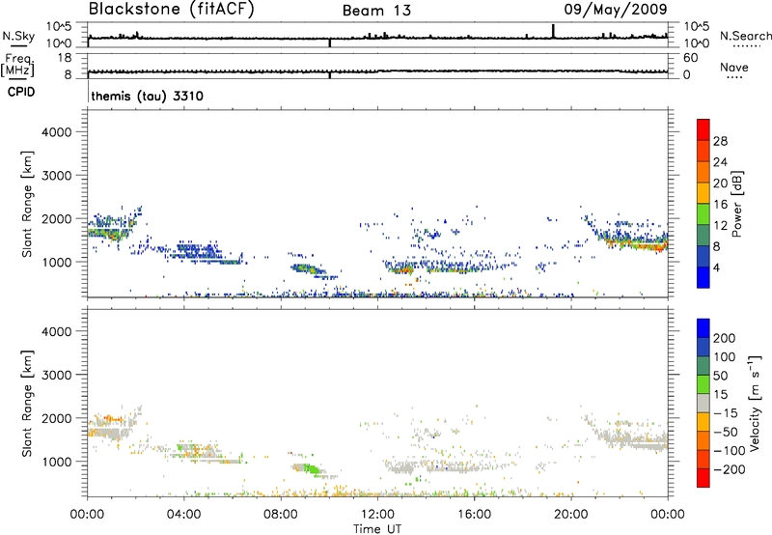Select the "themis (tau) 3310" CPID text
The image size is (772, 535).
[x=148, y=96]
